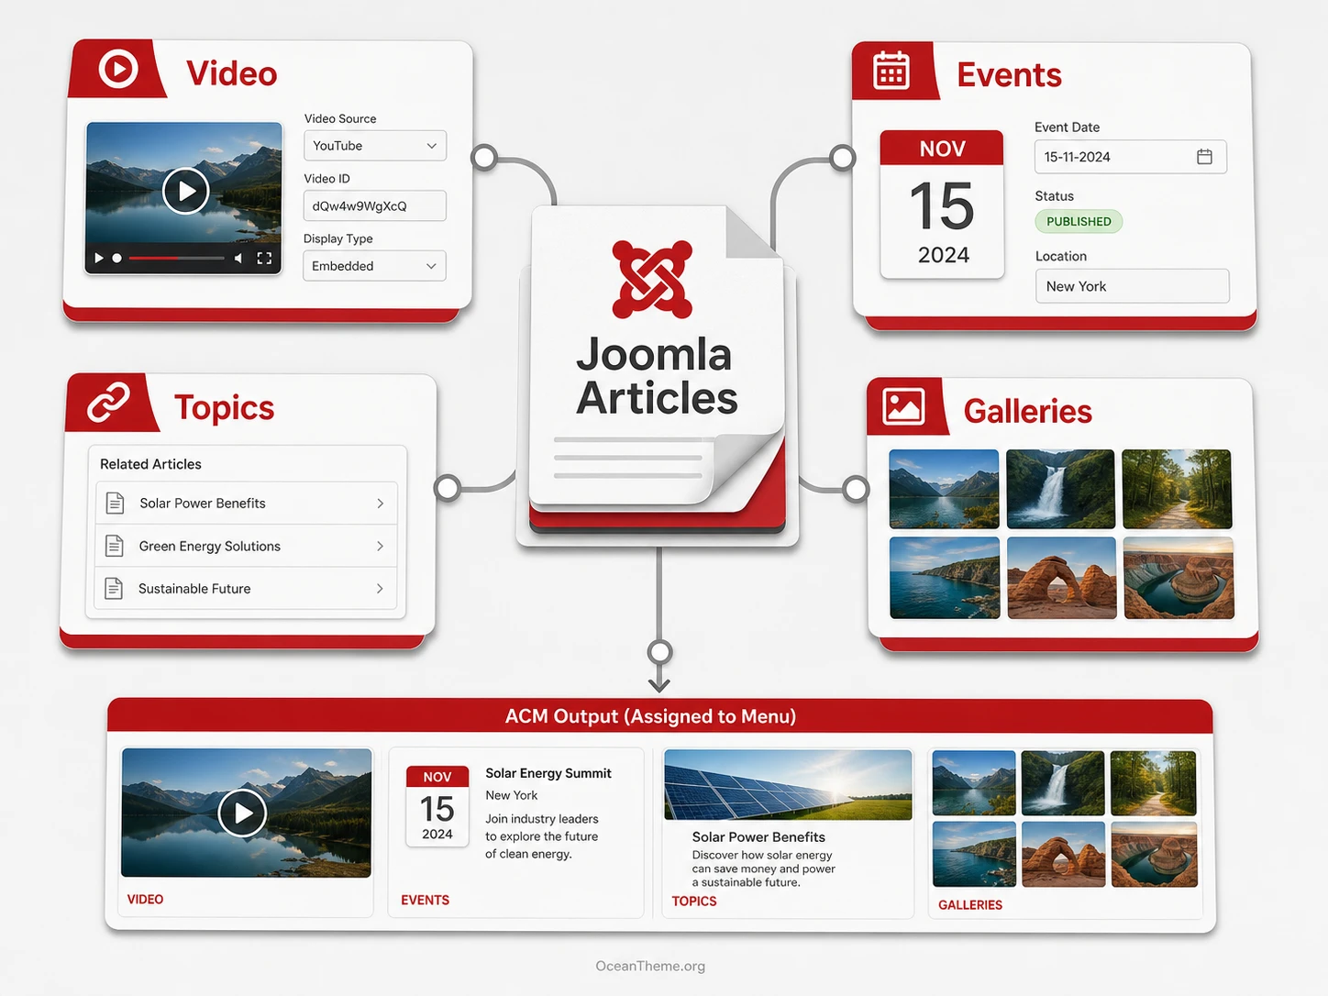Open the canyon thumbnail in ACM Output gallery

coord(1155,855)
